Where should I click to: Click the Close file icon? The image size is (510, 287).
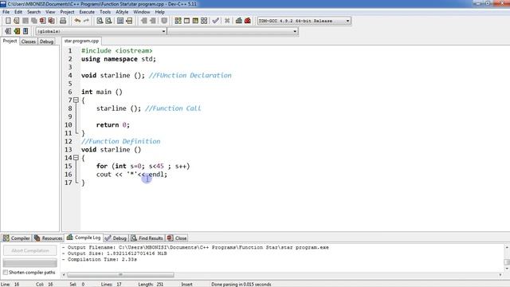(x=42, y=21)
